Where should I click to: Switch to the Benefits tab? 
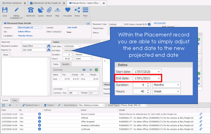pos(66,64)
